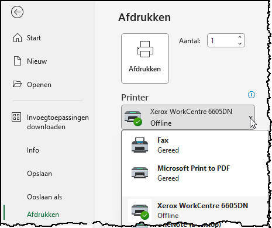Screen dimensions: 272x228
Task: Select Afdrukken in the sidebar
Action: click(x=43, y=215)
